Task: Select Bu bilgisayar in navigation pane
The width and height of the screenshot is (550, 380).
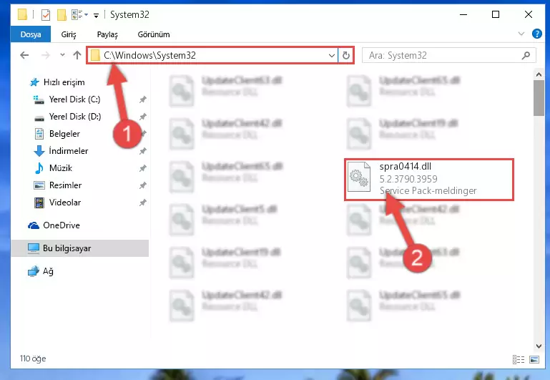Action: [80, 248]
